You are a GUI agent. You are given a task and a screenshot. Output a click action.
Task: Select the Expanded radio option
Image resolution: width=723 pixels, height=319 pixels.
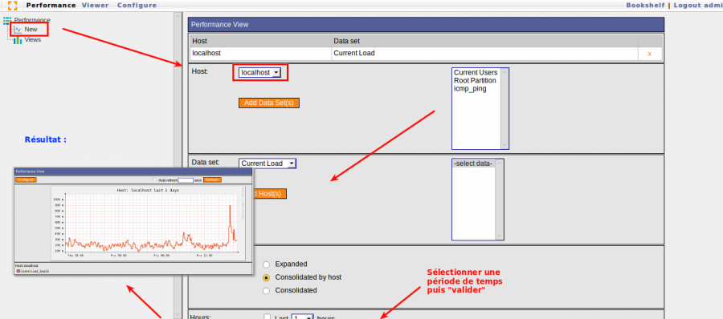point(266,264)
